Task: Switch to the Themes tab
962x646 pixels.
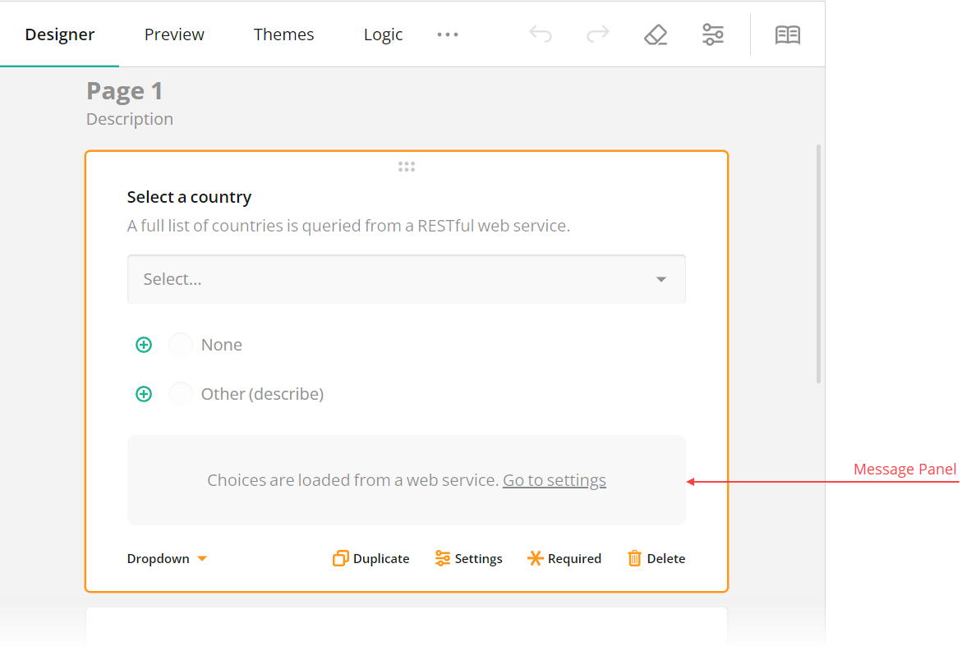Action: [x=284, y=34]
